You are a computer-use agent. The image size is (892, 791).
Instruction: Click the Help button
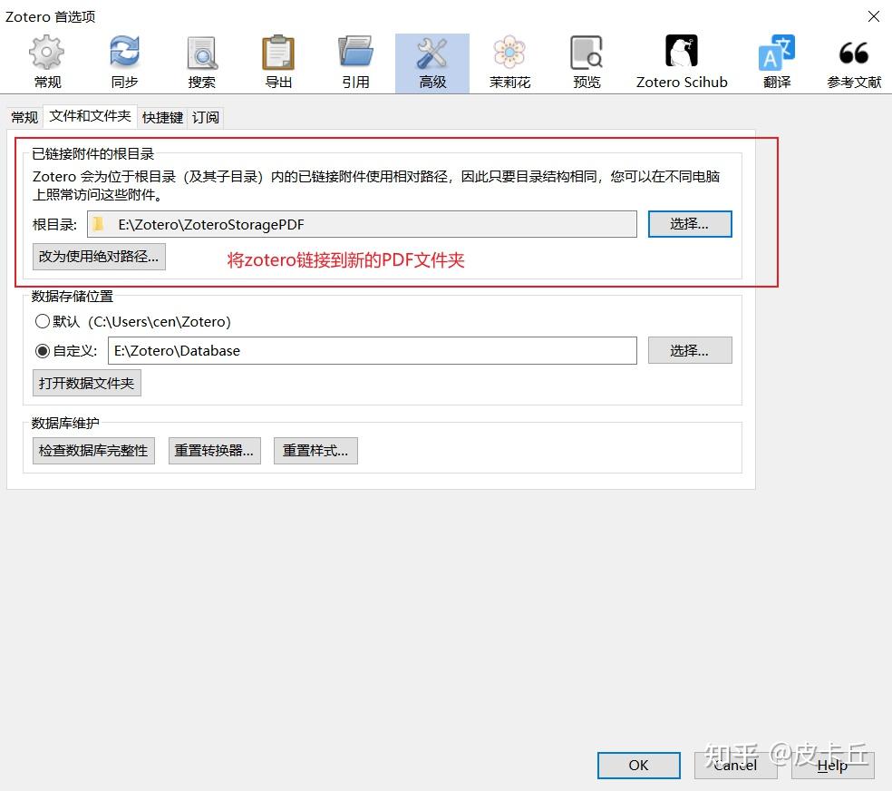(832, 766)
